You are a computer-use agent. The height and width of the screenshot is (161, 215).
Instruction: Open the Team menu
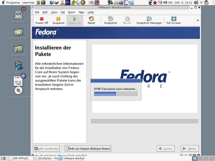pos(72,12)
